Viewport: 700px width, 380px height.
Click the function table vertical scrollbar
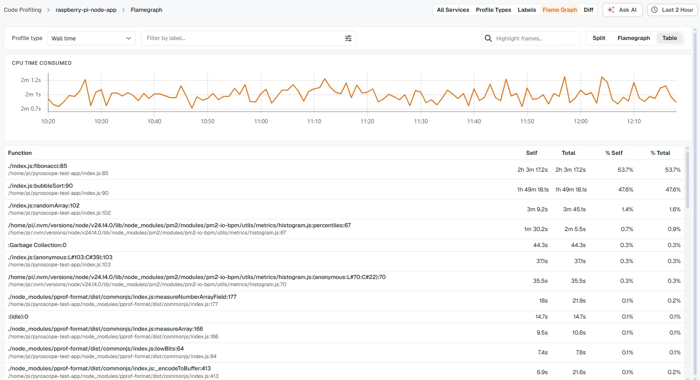pos(687,180)
